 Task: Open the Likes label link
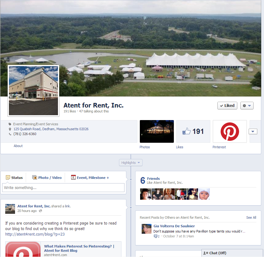point(180,147)
